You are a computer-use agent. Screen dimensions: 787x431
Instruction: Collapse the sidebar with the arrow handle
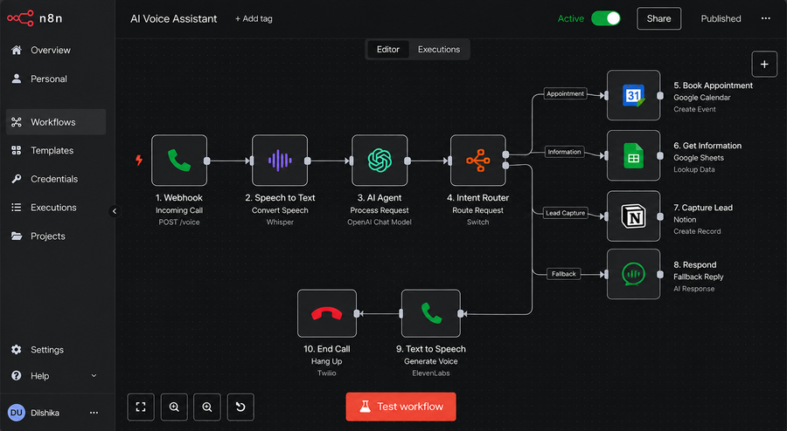[115, 211]
